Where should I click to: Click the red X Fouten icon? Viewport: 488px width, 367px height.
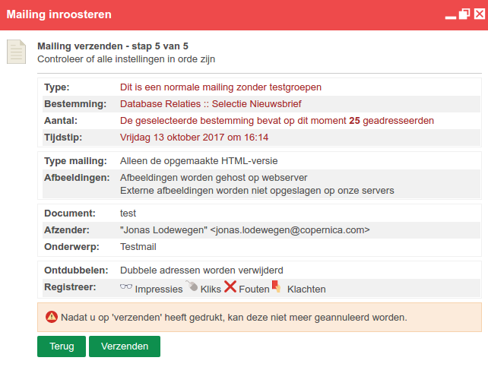pos(230,286)
